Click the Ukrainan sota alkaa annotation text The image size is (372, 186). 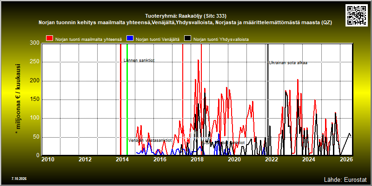288,63
